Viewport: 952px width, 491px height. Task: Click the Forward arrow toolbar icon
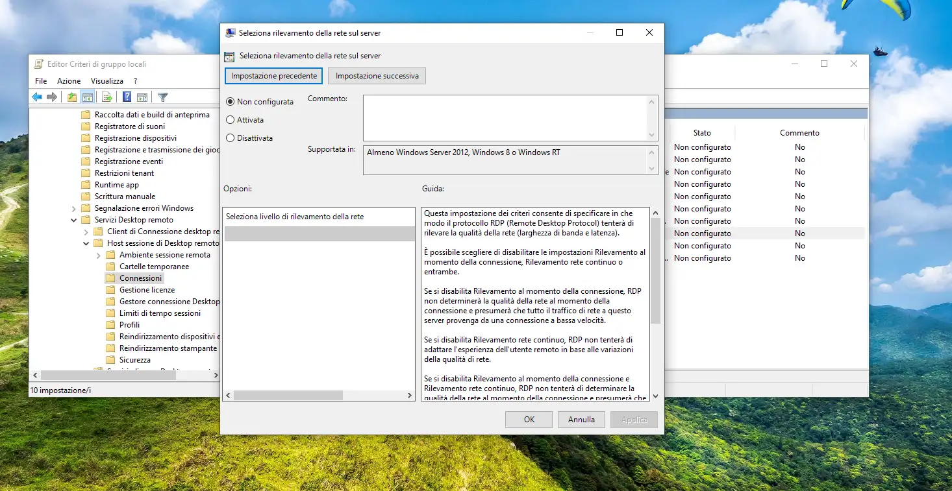coord(52,97)
